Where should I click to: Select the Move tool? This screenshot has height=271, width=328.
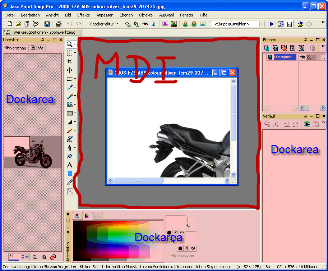70,70
